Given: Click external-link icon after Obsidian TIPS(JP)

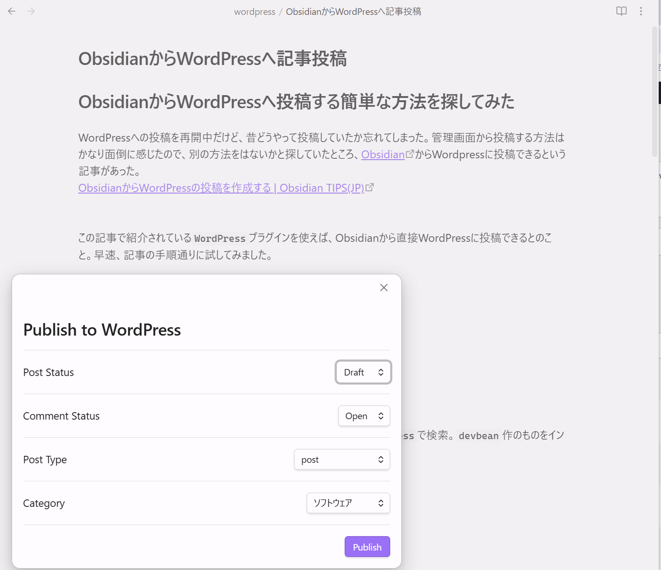Looking at the screenshot, I should 370,188.
